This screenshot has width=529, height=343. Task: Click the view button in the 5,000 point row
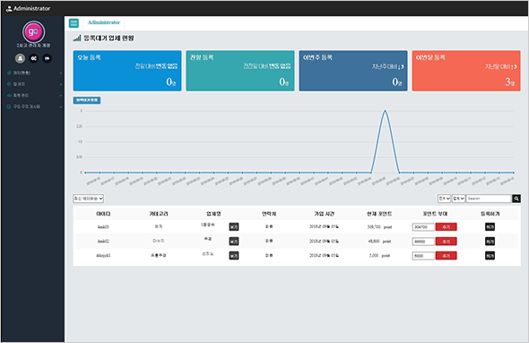pos(234,256)
